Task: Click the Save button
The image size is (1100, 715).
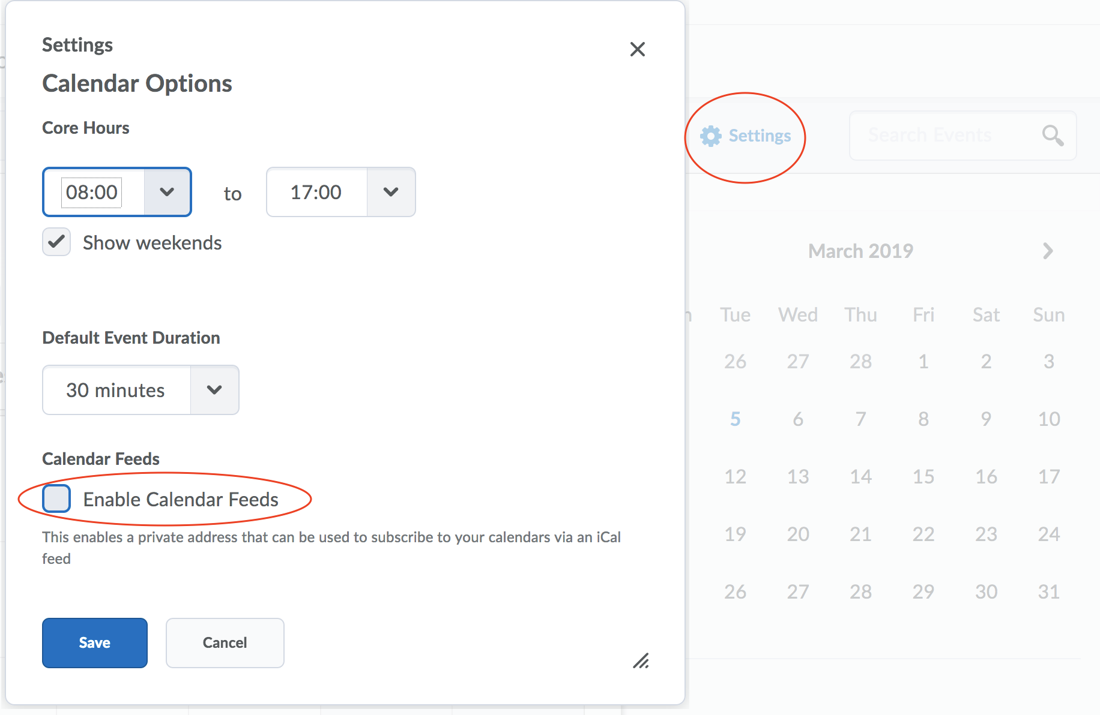Action: [x=95, y=643]
